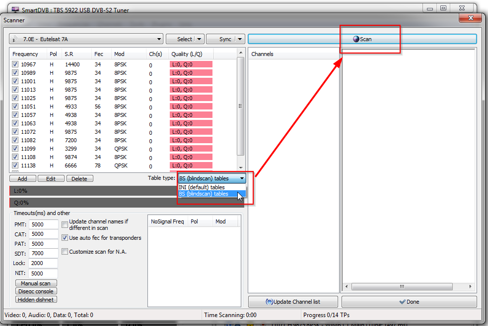Viewport: 488px width, 326px height.
Task: Click Update Channel list button
Action: (x=293, y=302)
